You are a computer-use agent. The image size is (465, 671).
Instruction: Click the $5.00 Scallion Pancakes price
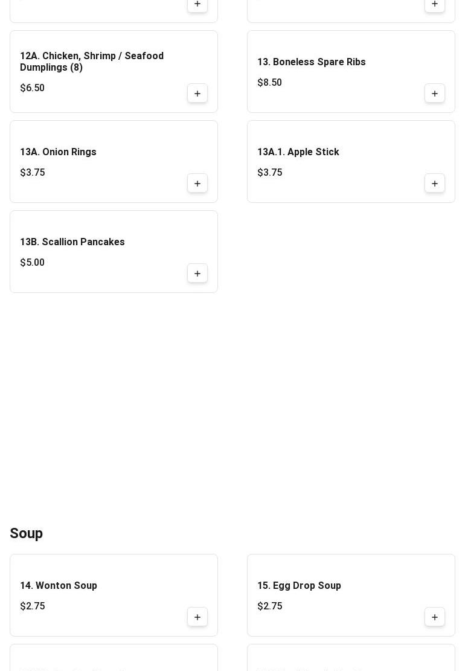click(32, 263)
